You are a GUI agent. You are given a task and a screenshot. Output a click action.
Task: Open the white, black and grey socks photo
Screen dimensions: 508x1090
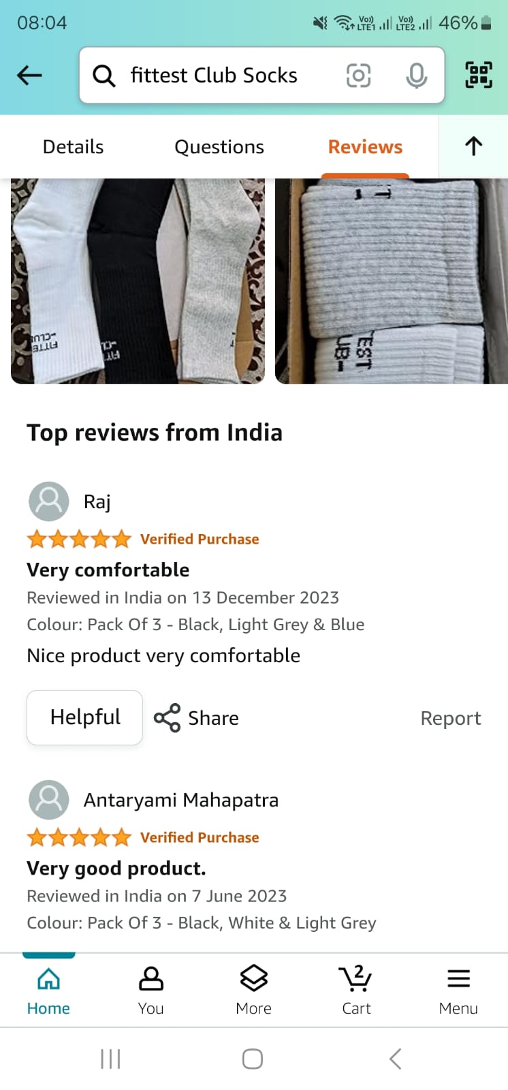coord(138,281)
